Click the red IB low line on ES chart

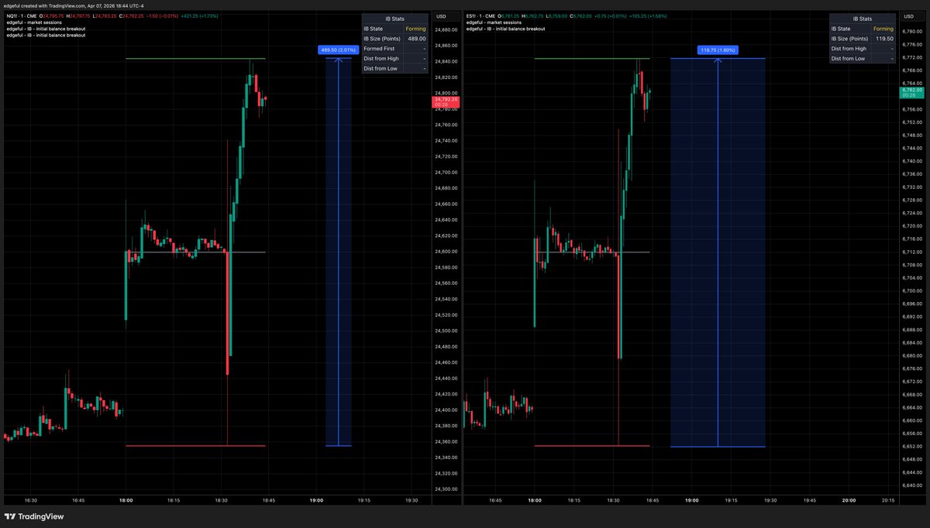tap(592, 446)
